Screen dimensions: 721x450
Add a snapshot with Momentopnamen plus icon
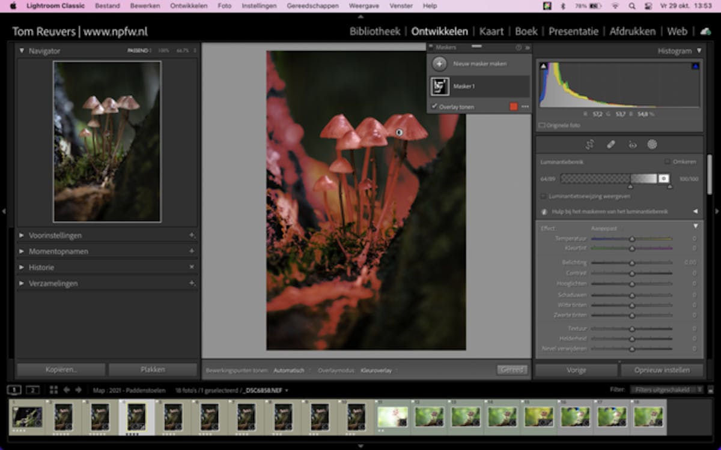(x=192, y=251)
